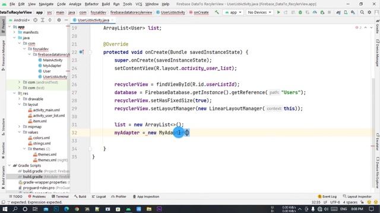This screenshot has height=213, width=380.
Task: Open the Problems tool window
Action: pyautogui.click(x=37, y=196)
